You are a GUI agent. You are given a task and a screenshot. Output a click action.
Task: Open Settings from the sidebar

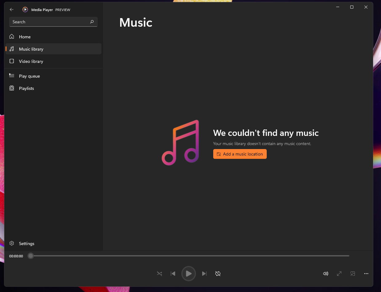point(53,244)
